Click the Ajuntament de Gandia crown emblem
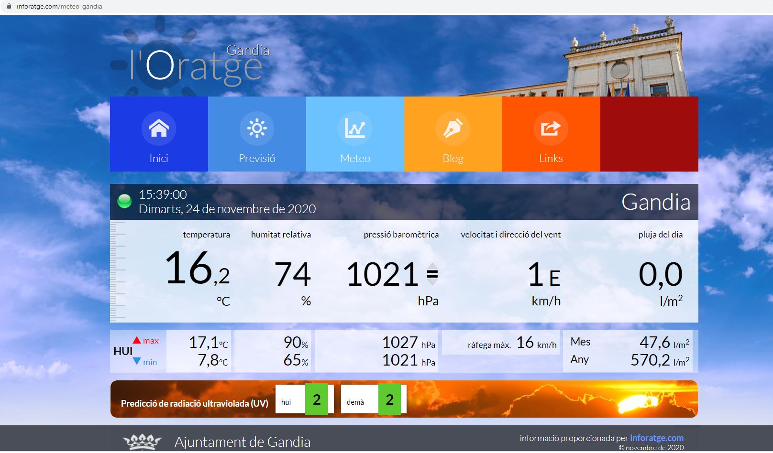The height and width of the screenshot is (453, 773). tap(142, 442)
